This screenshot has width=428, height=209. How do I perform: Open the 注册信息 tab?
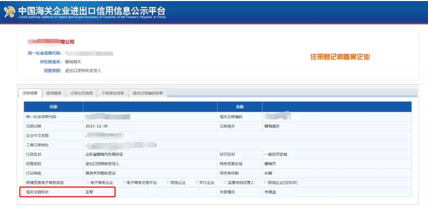click(30, 93)
